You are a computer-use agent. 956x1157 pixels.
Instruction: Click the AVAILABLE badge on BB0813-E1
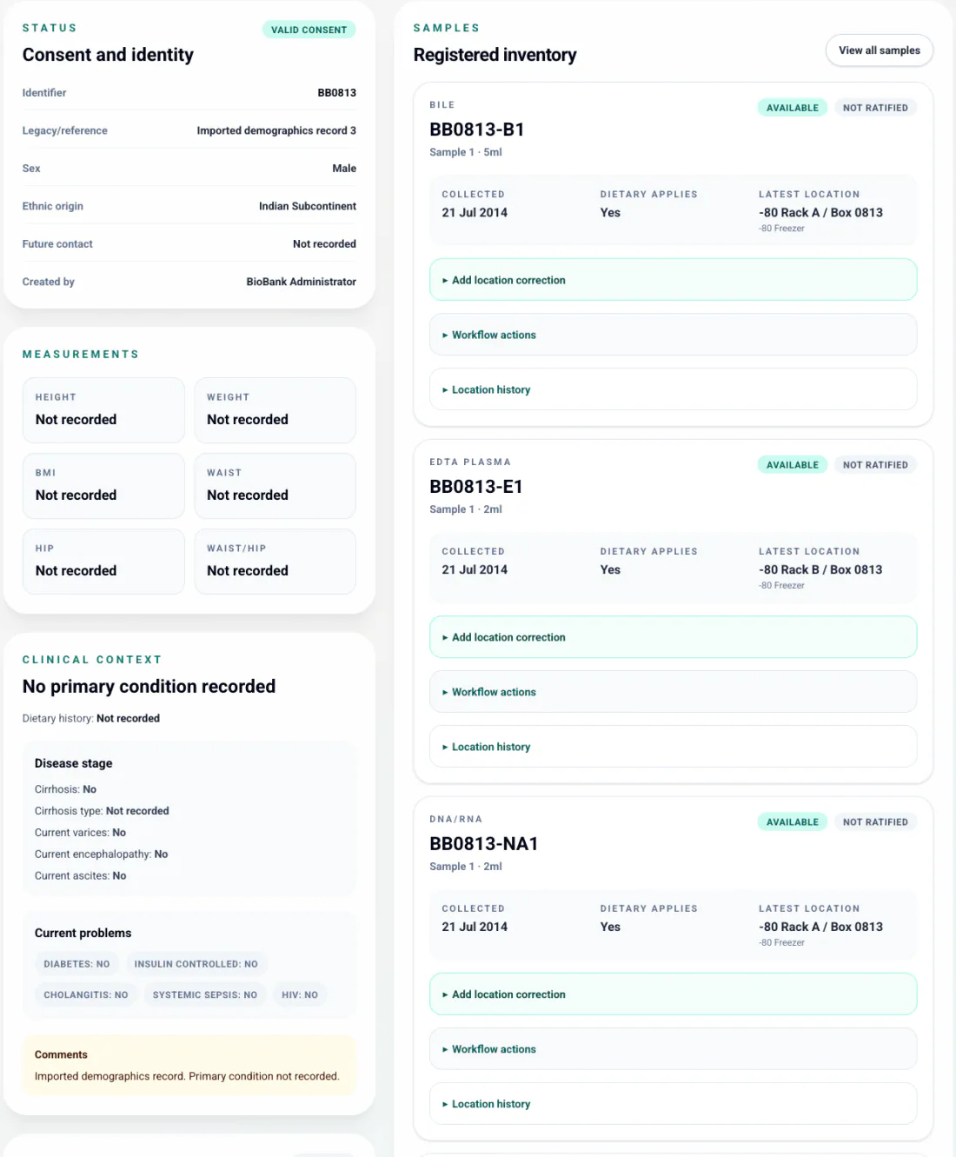coord(793,465)
